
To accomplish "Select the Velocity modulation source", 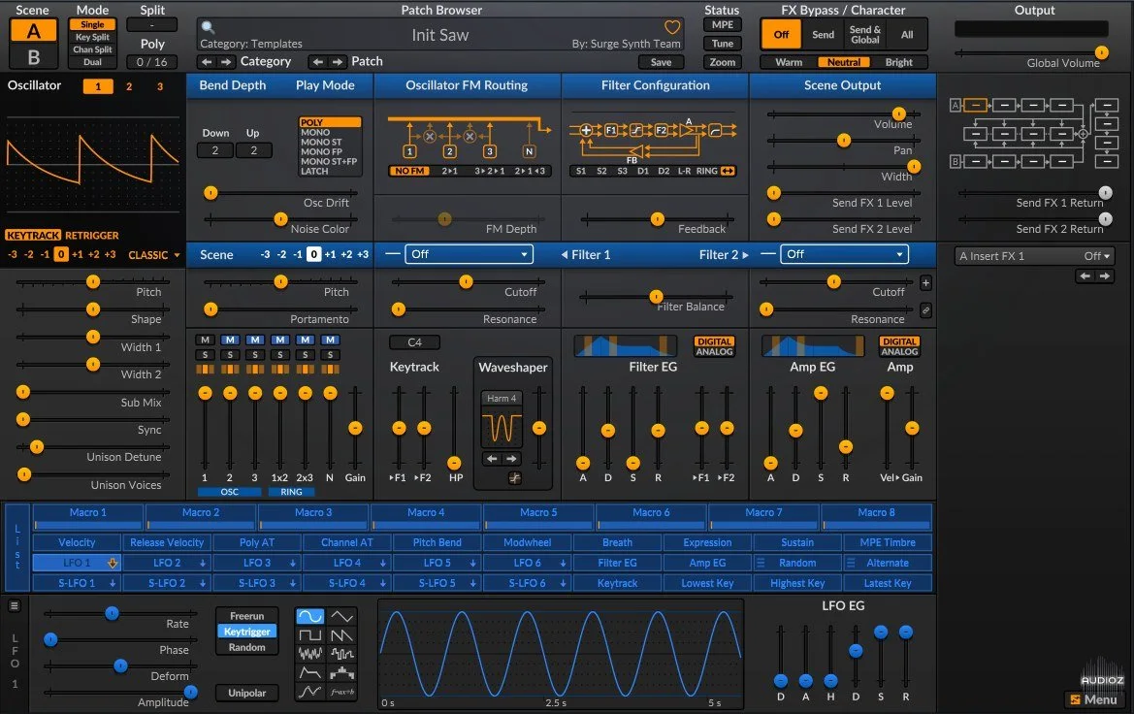I will pyautogui.click(x=77, y=542).
